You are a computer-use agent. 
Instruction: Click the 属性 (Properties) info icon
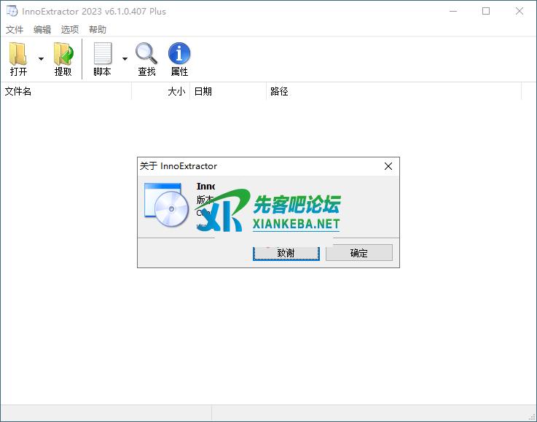[179, 53]
